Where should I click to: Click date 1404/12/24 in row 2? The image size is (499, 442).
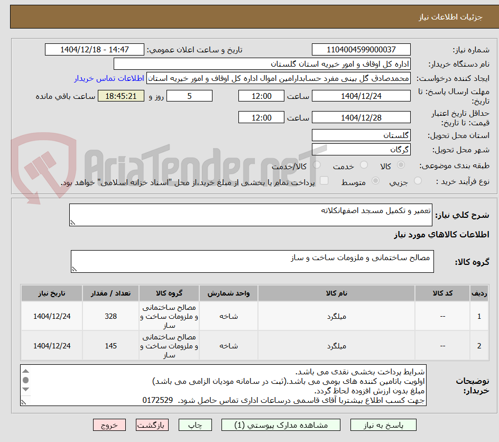click(52, 346)
